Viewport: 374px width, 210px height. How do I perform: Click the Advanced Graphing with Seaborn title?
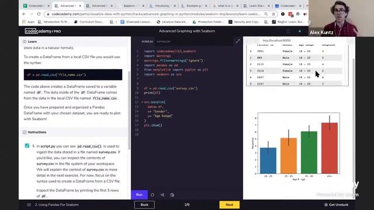click(187, 31)
